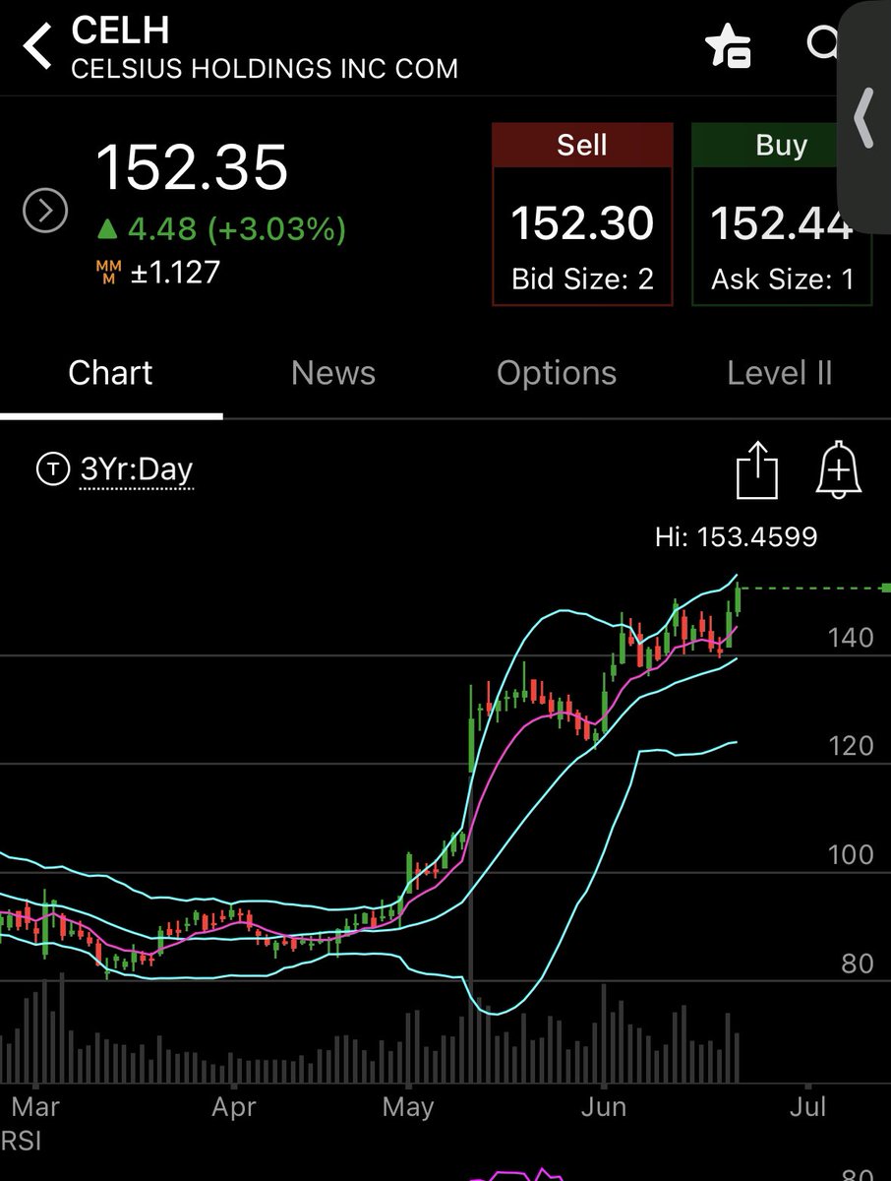Image resolution: width=891 pixels, height=1181 pixels.
Task: Tap the Mar label on time axis
Action: (x=35, y=1107)
